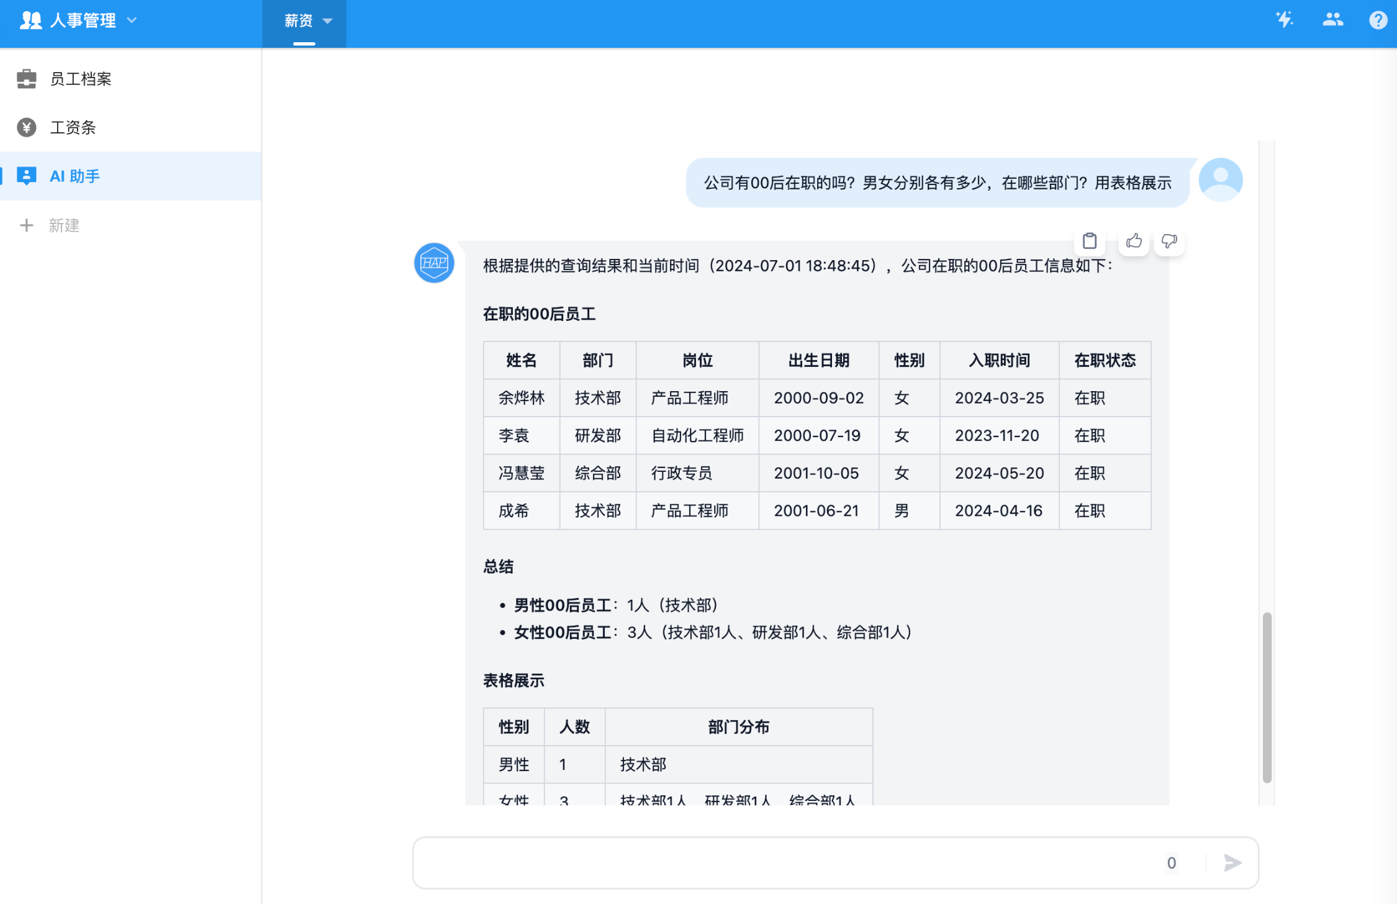Screen dimensions: 1397x904
Task: Expand the 人事管理 app dropdown chevron
Action: pyautogui.click(x=132, y=20)
